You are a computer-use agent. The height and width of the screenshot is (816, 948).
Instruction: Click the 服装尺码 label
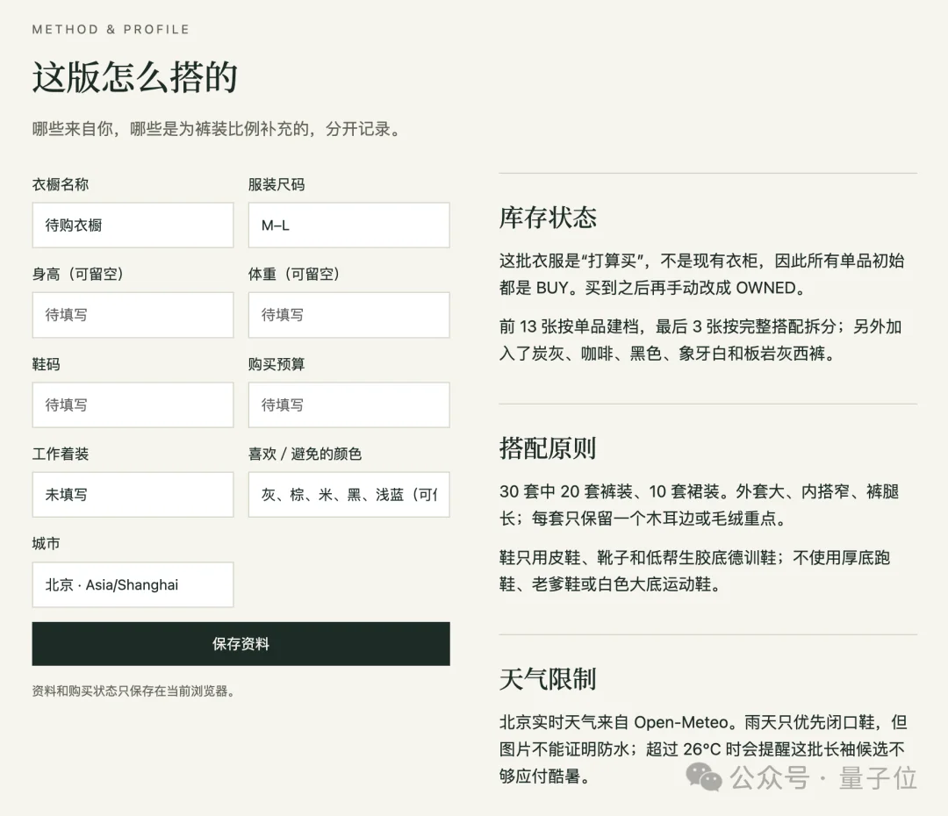(276, 184)
